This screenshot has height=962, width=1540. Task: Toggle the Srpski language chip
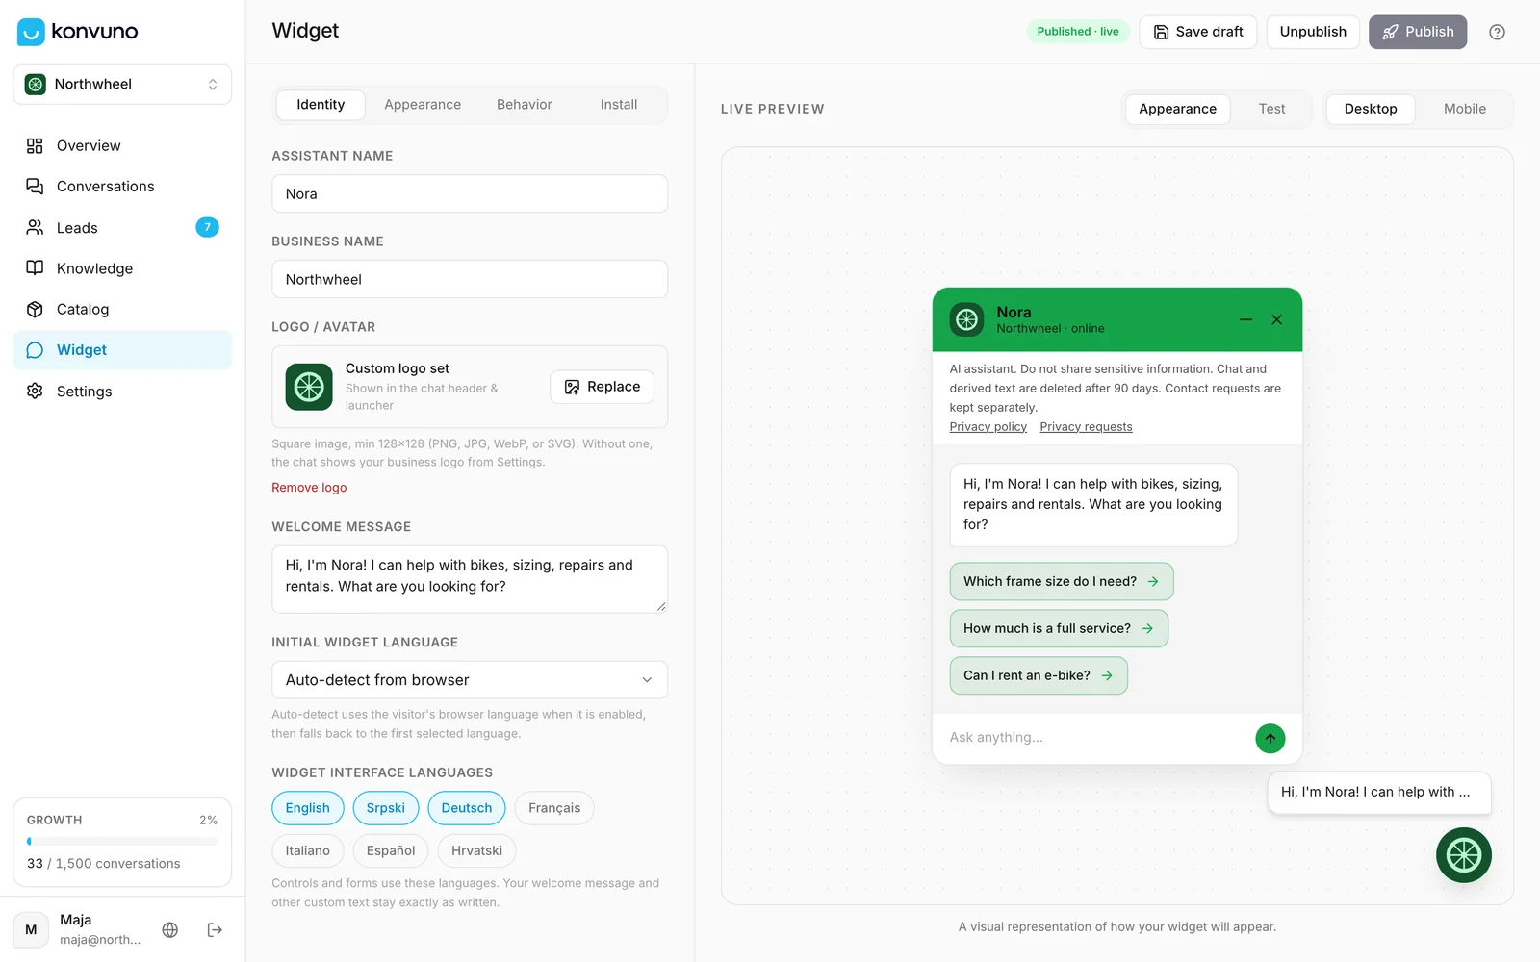tap(385, 808)
